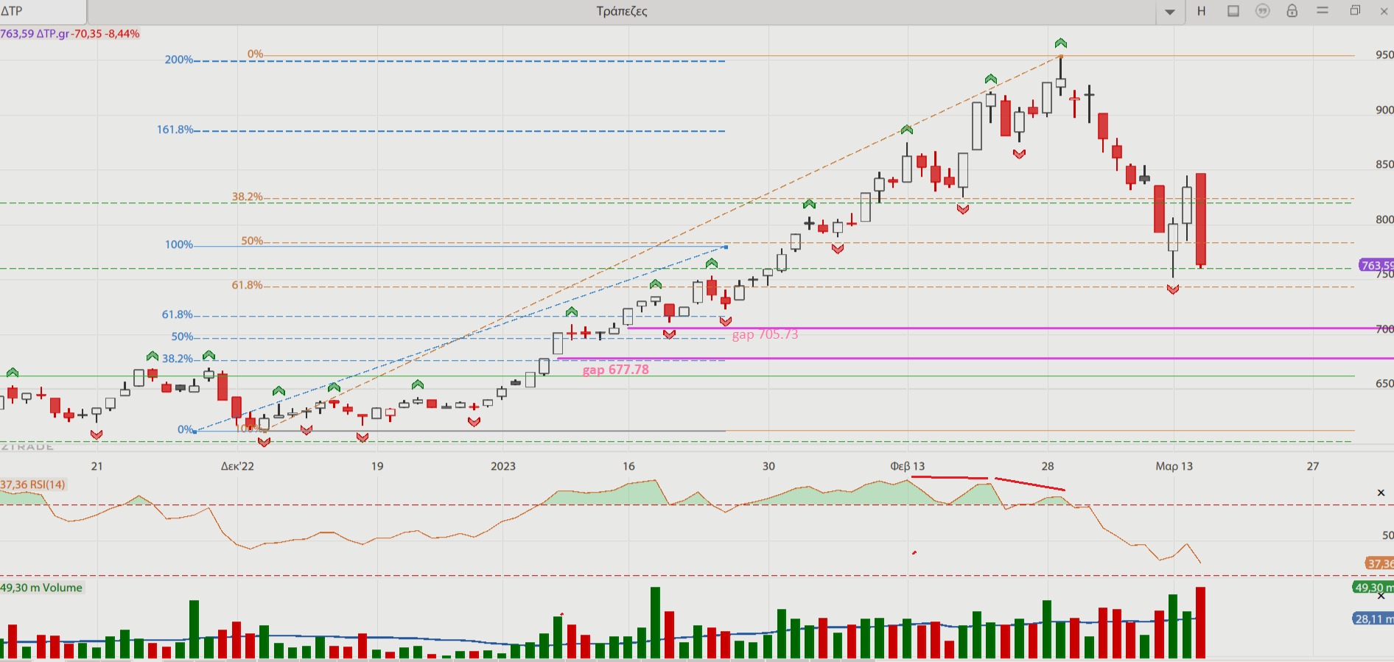
Task: Click the ΔΤΡ.gr price legend text
Action: tap(69, 34)
